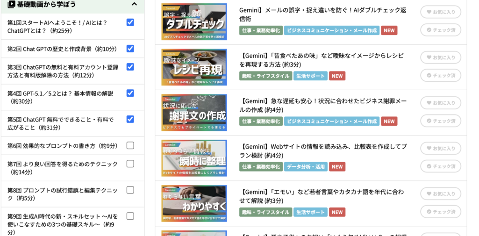Click チェック済 for the recipe recreation video

(440, 75)
